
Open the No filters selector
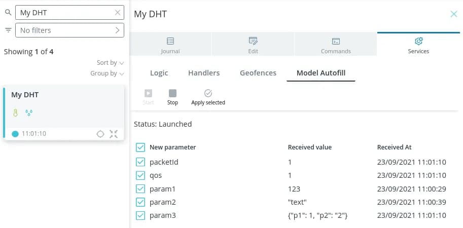(x=69, y=30)
